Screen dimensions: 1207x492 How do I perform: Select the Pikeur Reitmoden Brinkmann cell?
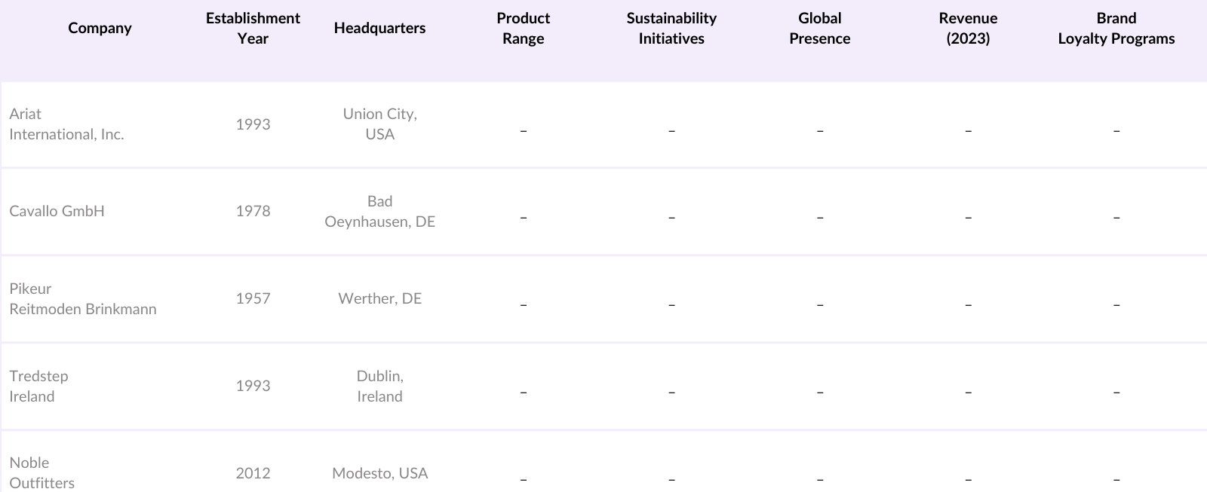click(x=83, y=298)
